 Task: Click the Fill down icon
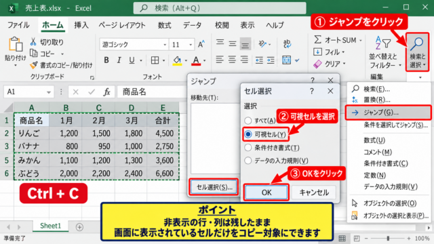[317, 52]
